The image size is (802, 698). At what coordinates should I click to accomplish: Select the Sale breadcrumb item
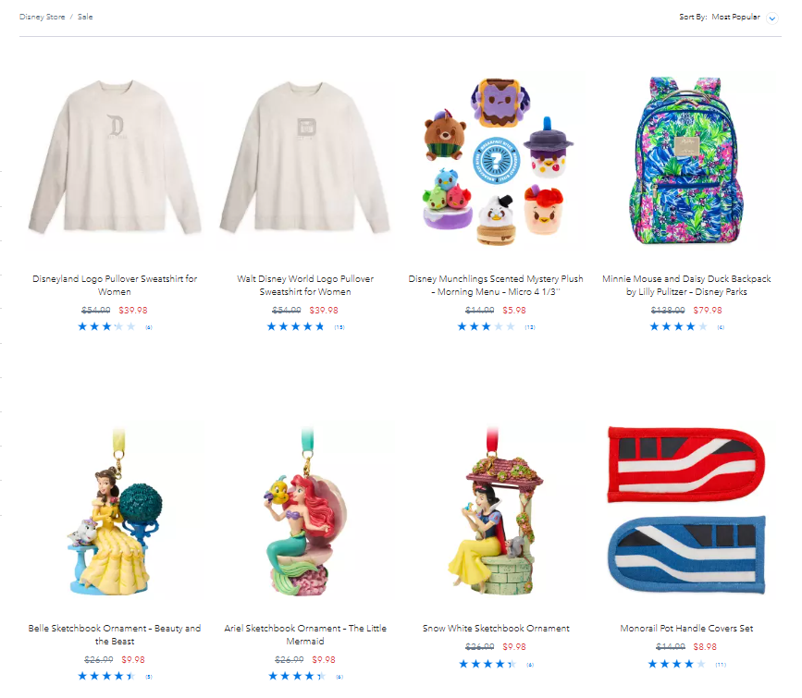pos(85,17)
